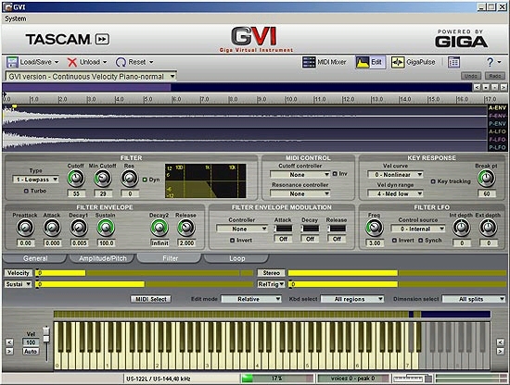Adjust the Preattack knob
Screen dimensions: 510x385
coord(25,228)
